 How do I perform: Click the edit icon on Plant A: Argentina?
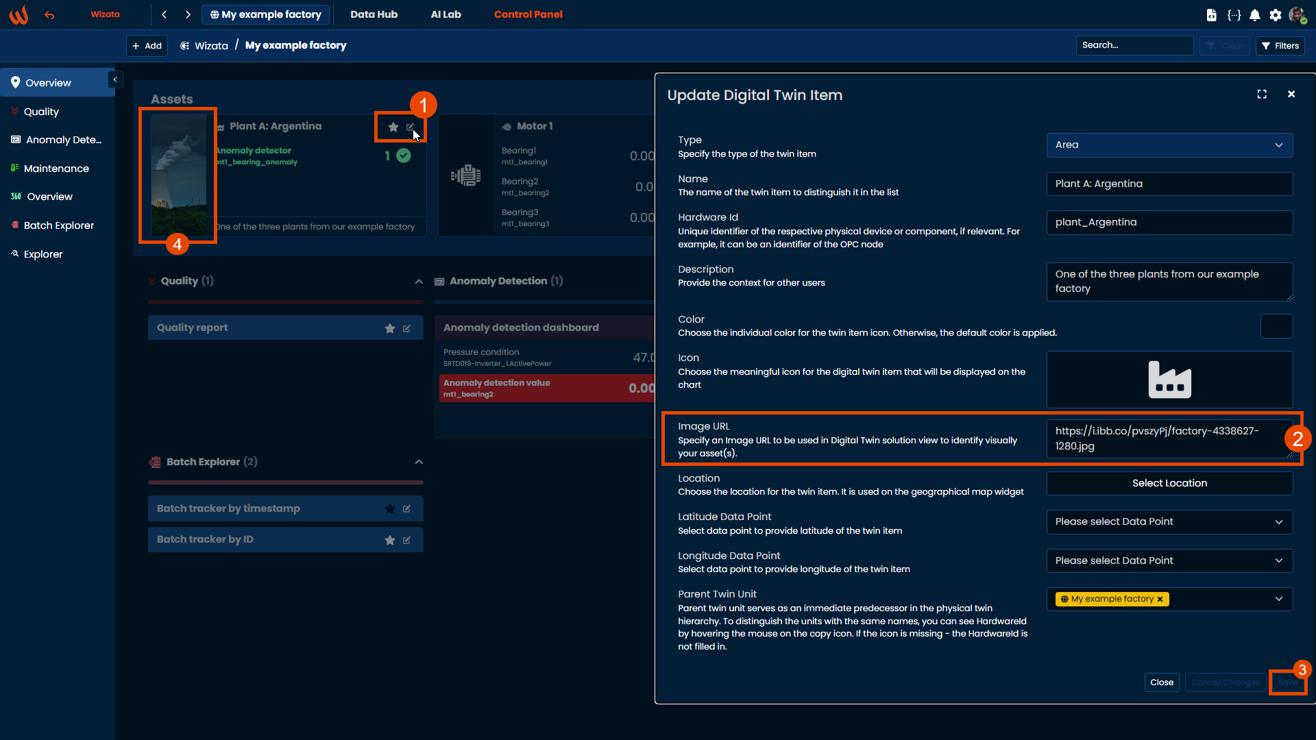pos(410,127)
